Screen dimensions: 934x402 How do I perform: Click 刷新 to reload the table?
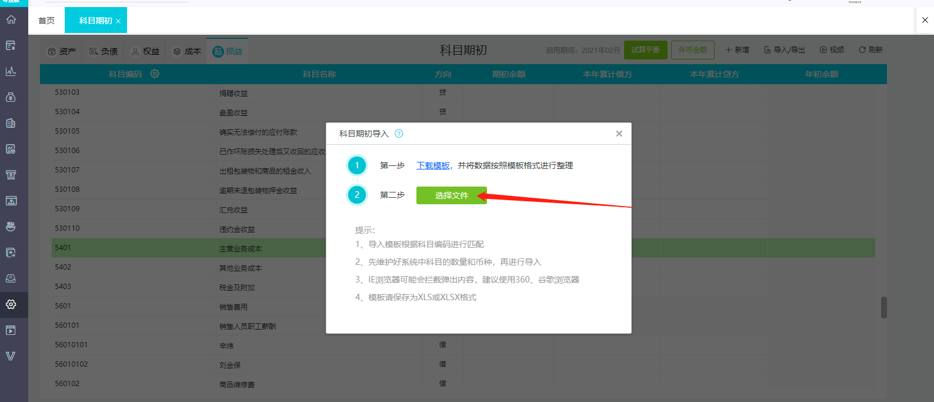click(x=871, y=50)
